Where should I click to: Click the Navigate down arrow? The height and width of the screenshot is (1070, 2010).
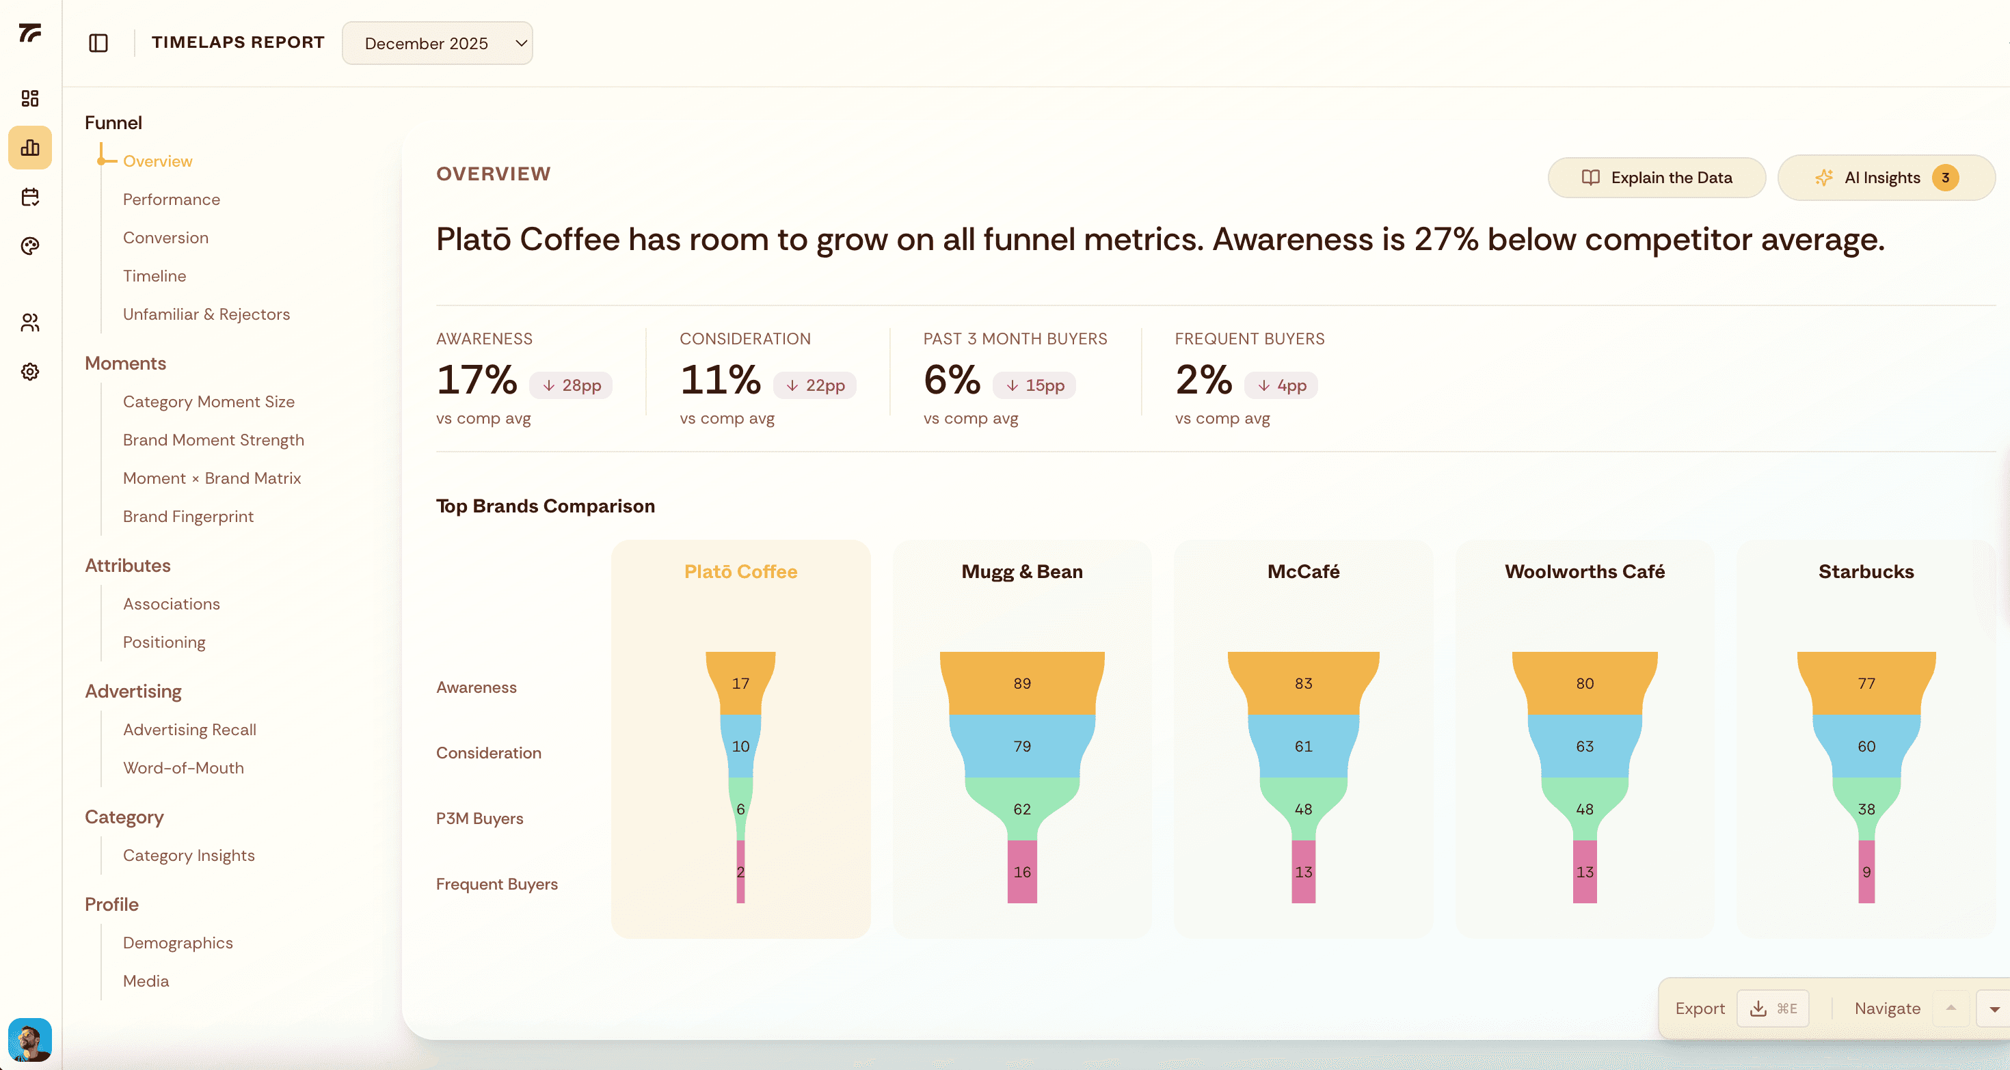1994,1009
